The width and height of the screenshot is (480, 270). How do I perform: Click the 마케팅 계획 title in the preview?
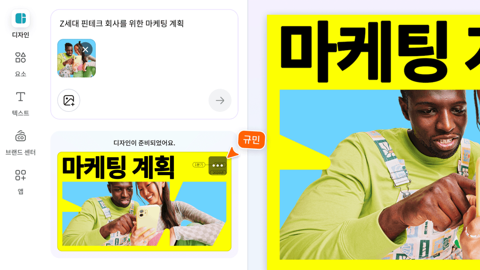point(118,168)
